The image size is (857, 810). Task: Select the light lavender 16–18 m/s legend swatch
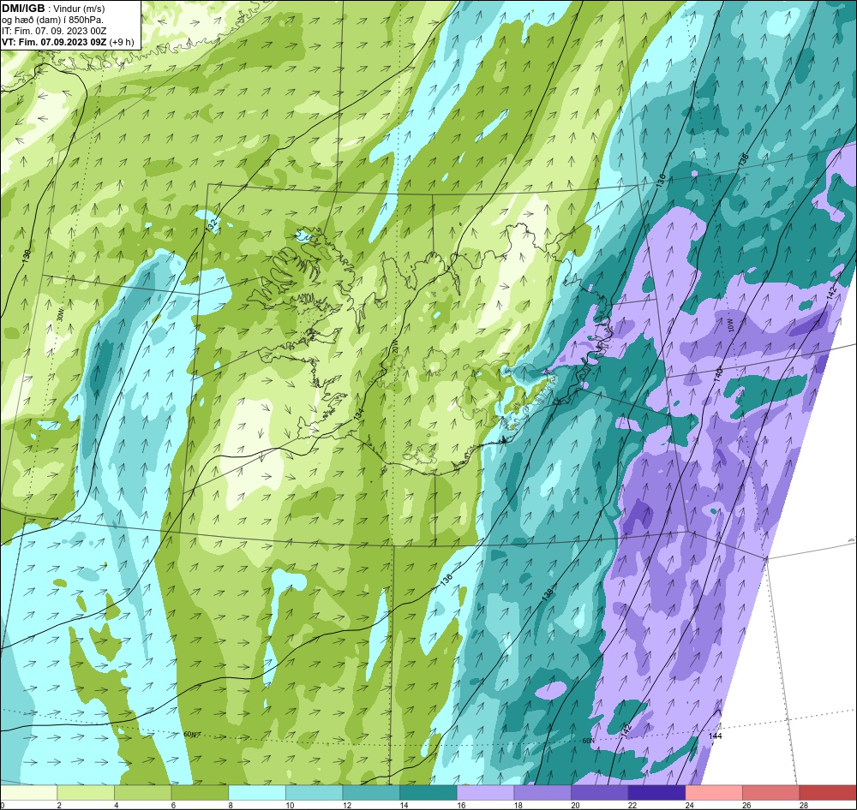click(485, 793)
